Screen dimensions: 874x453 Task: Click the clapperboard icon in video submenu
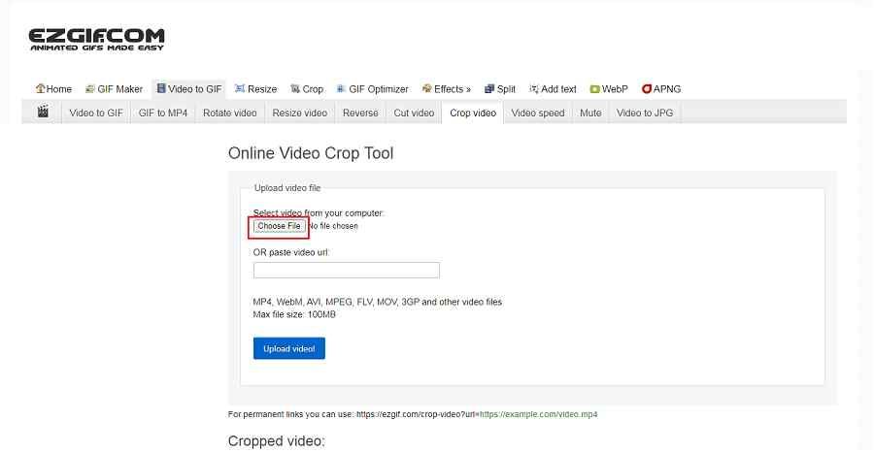pos(43,112)
